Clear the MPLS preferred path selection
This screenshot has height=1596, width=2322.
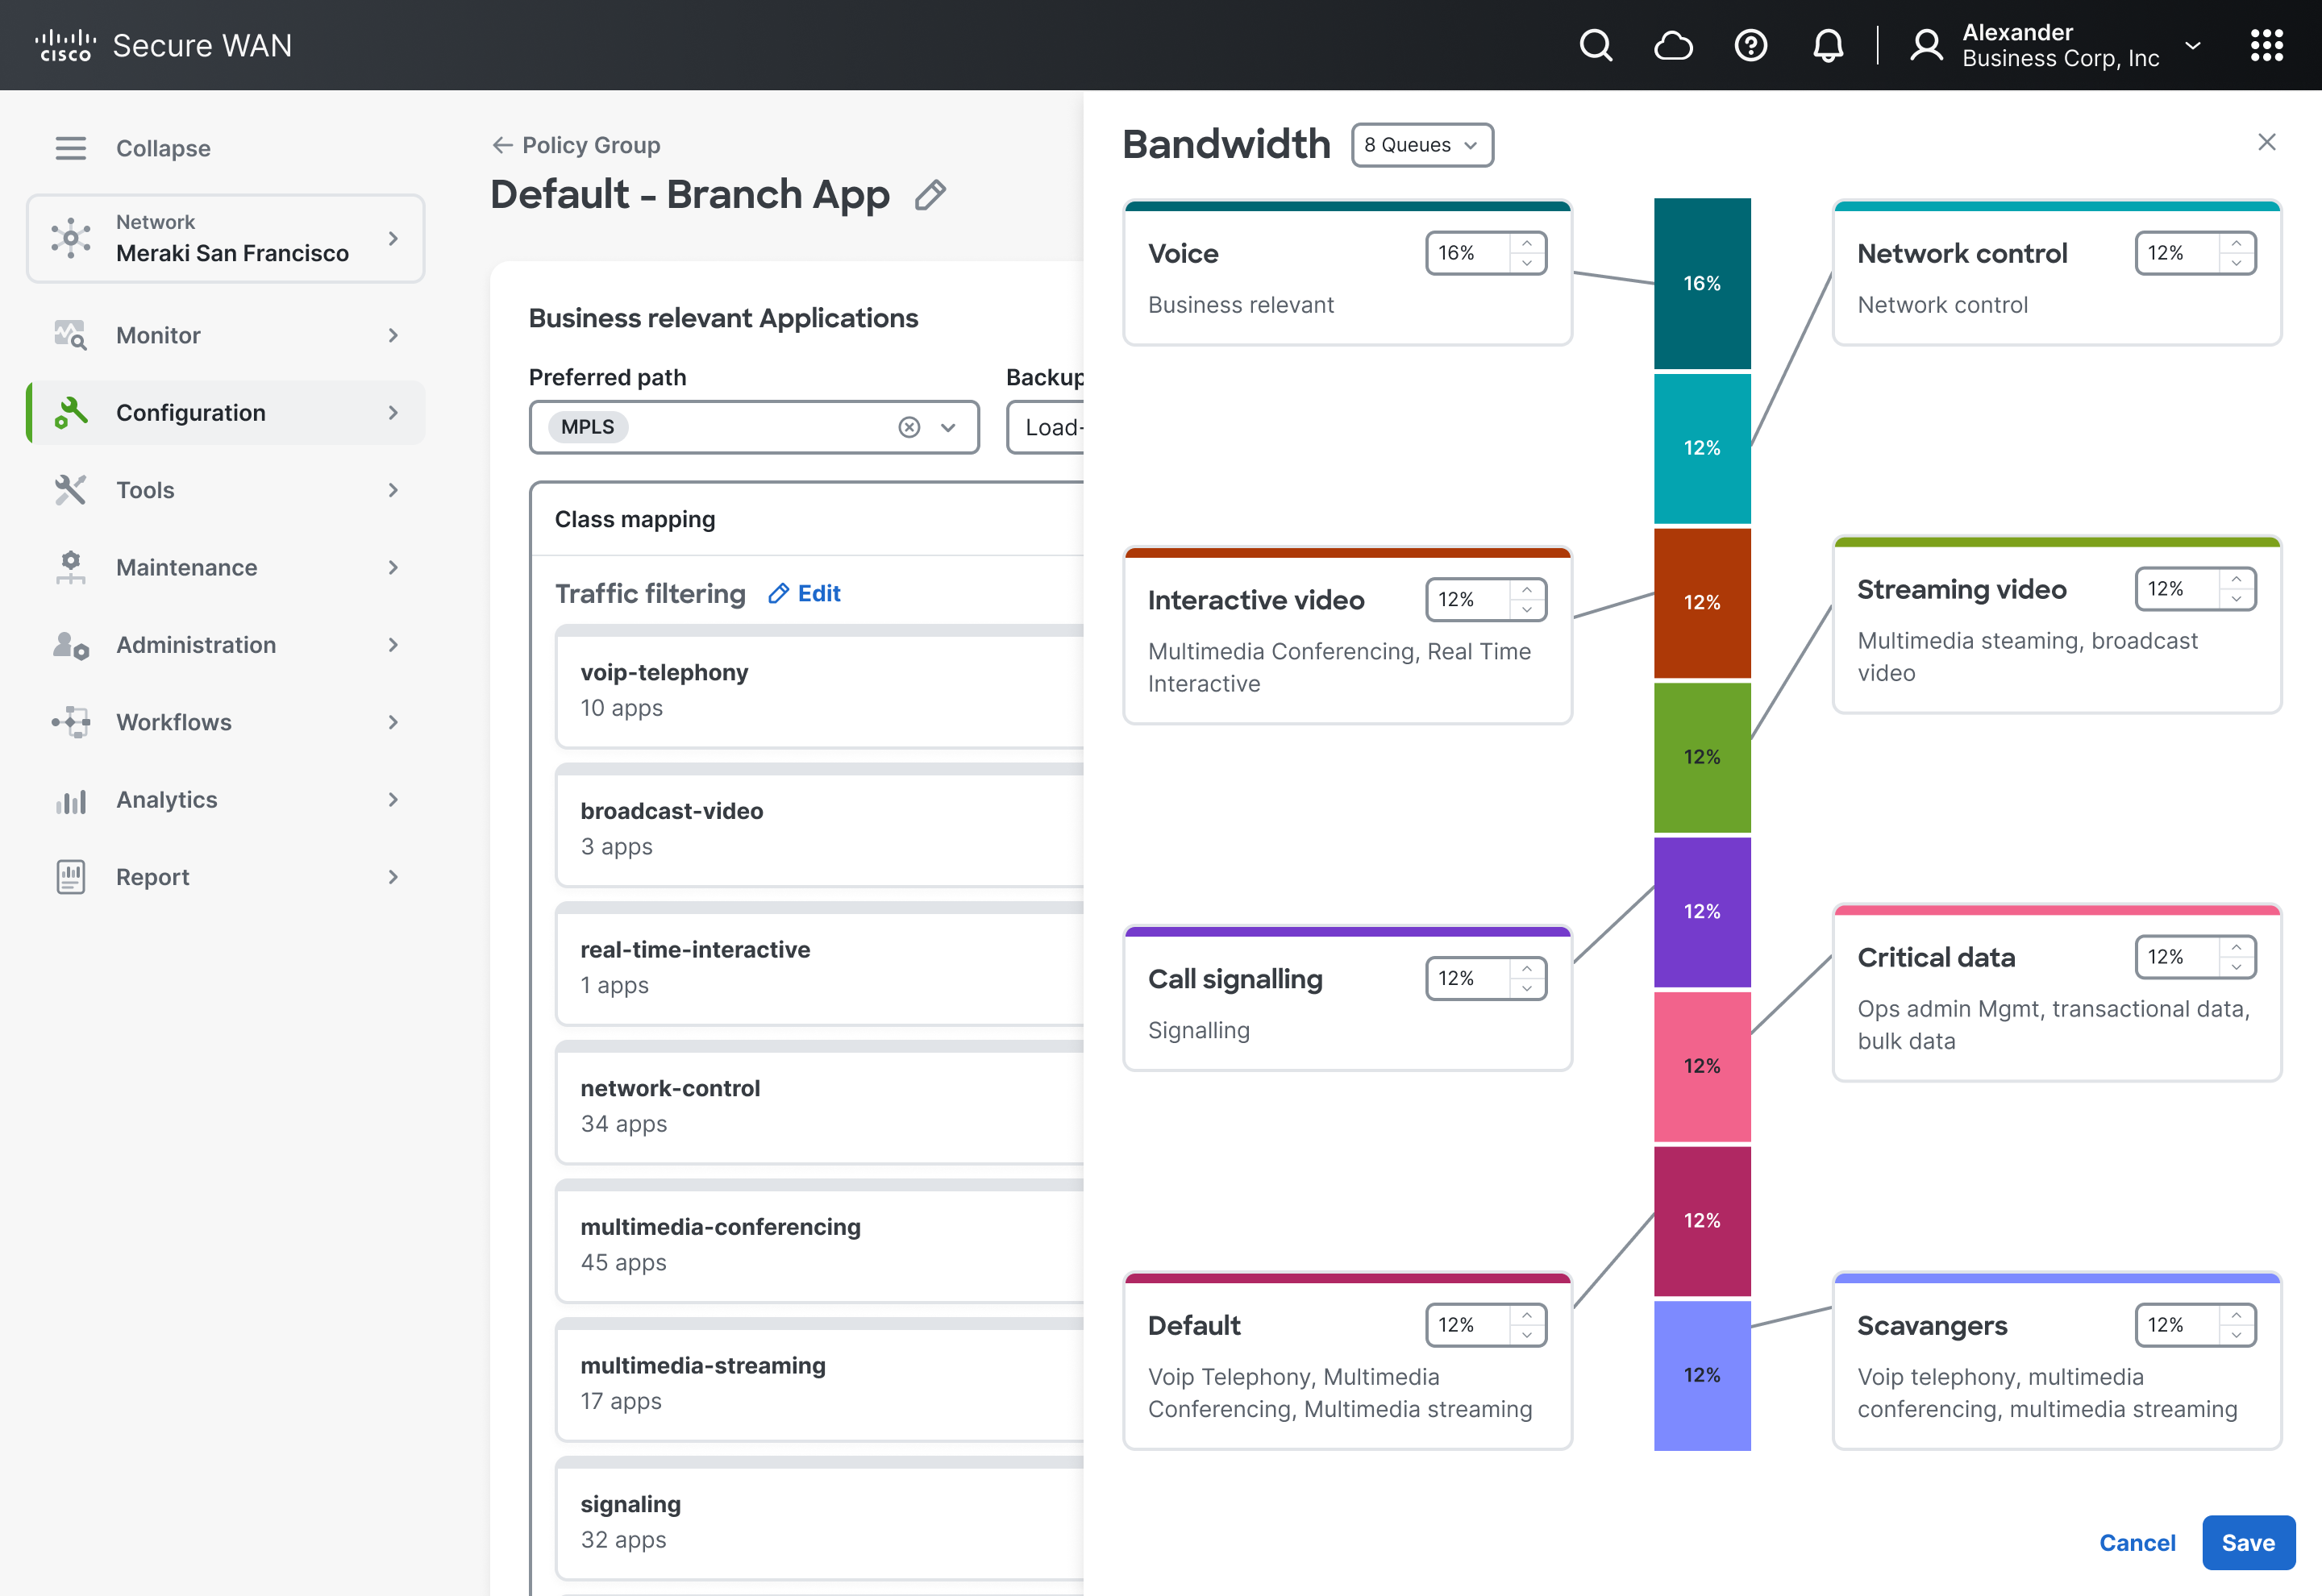[909, 428]
